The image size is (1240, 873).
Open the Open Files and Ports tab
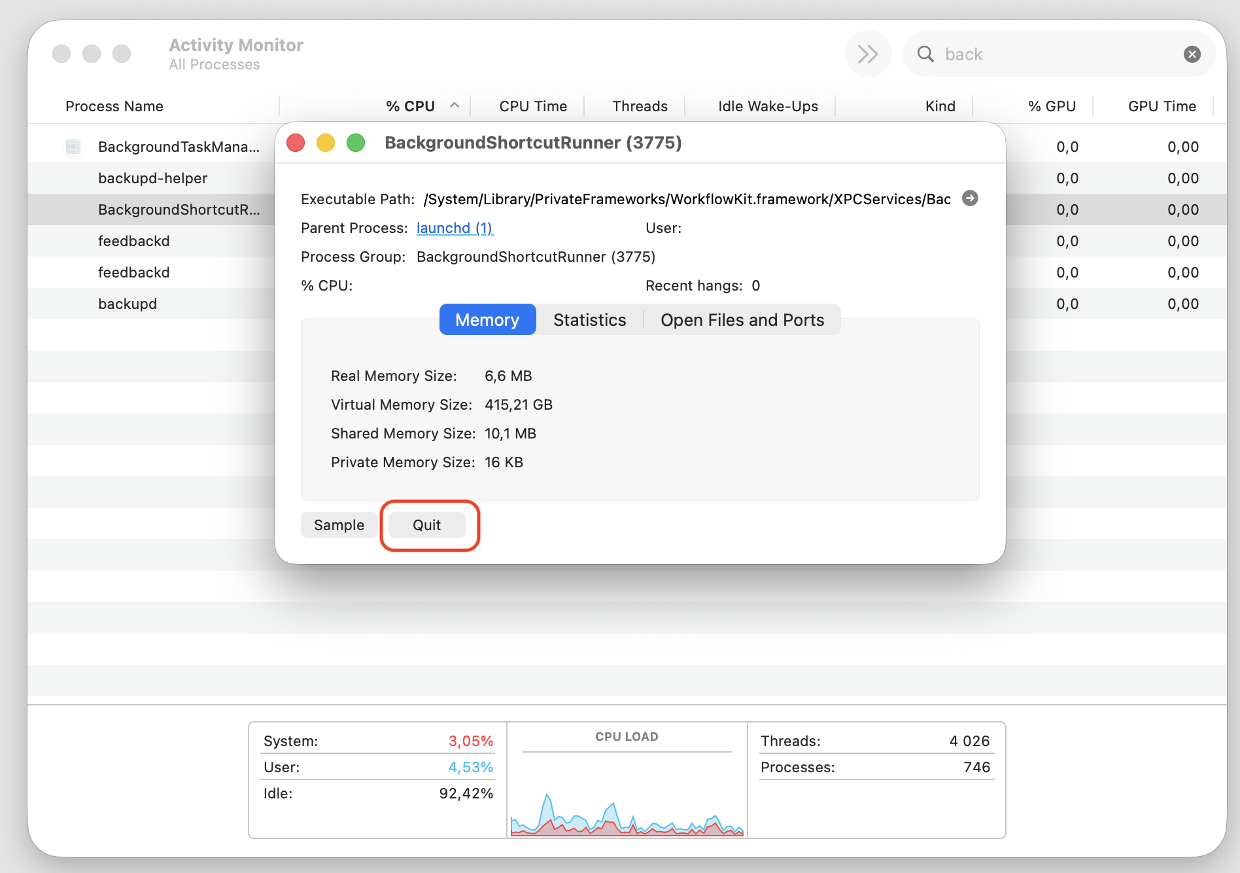pos(742,319)
